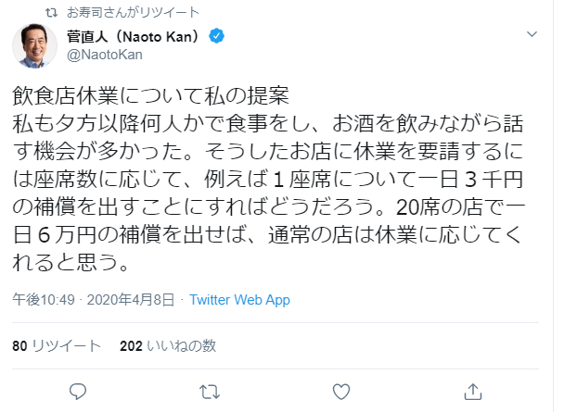View the 202 いいねの数 list
The image size is (564, 412).
167,345
